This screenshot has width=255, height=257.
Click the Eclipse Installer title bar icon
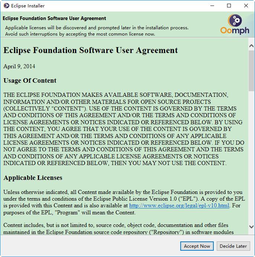[6, 6]
